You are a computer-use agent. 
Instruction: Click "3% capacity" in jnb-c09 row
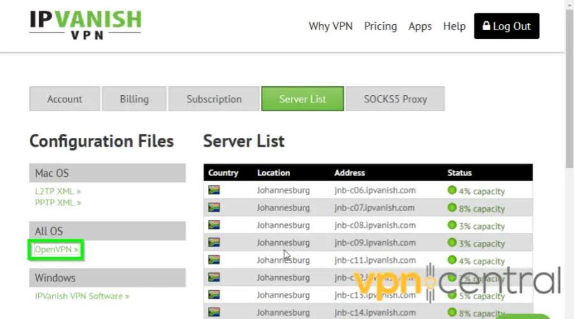482,244
